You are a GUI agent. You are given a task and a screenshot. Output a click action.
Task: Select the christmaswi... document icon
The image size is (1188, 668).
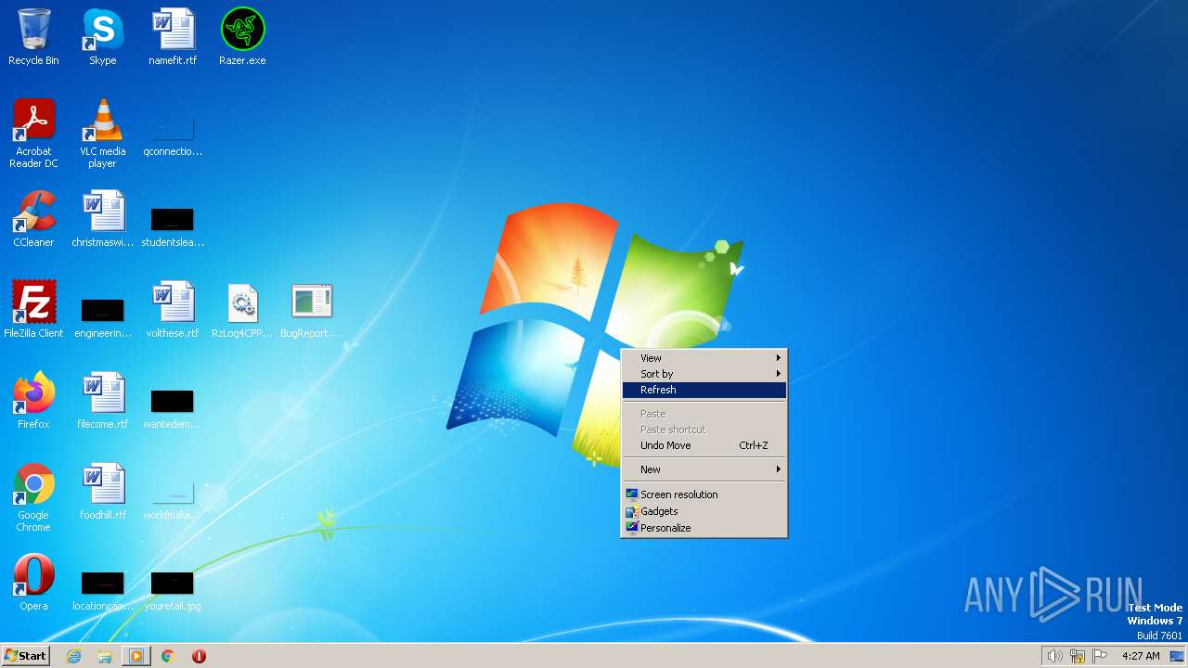click(102, 219)
